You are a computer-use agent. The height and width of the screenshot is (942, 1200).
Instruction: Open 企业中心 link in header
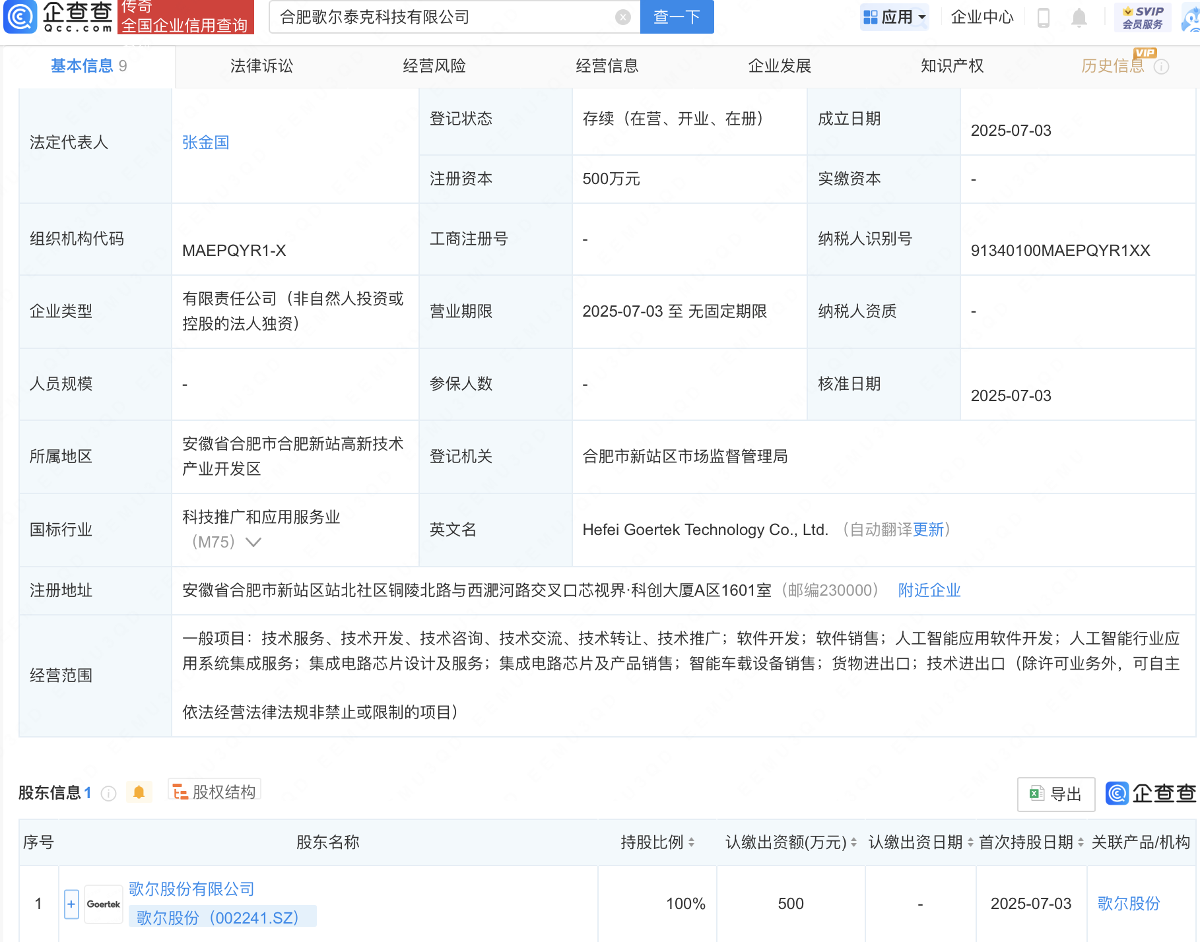[x=982, y=17]
